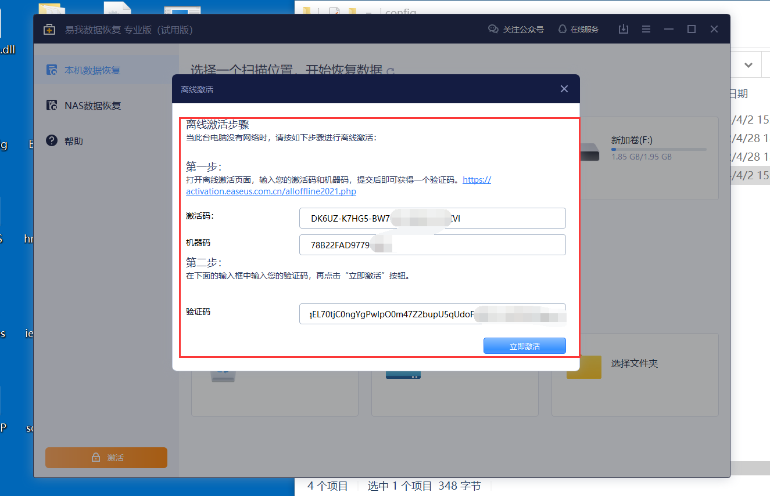
Task: Focus the 激活码 input field
Action: [432, 218]
